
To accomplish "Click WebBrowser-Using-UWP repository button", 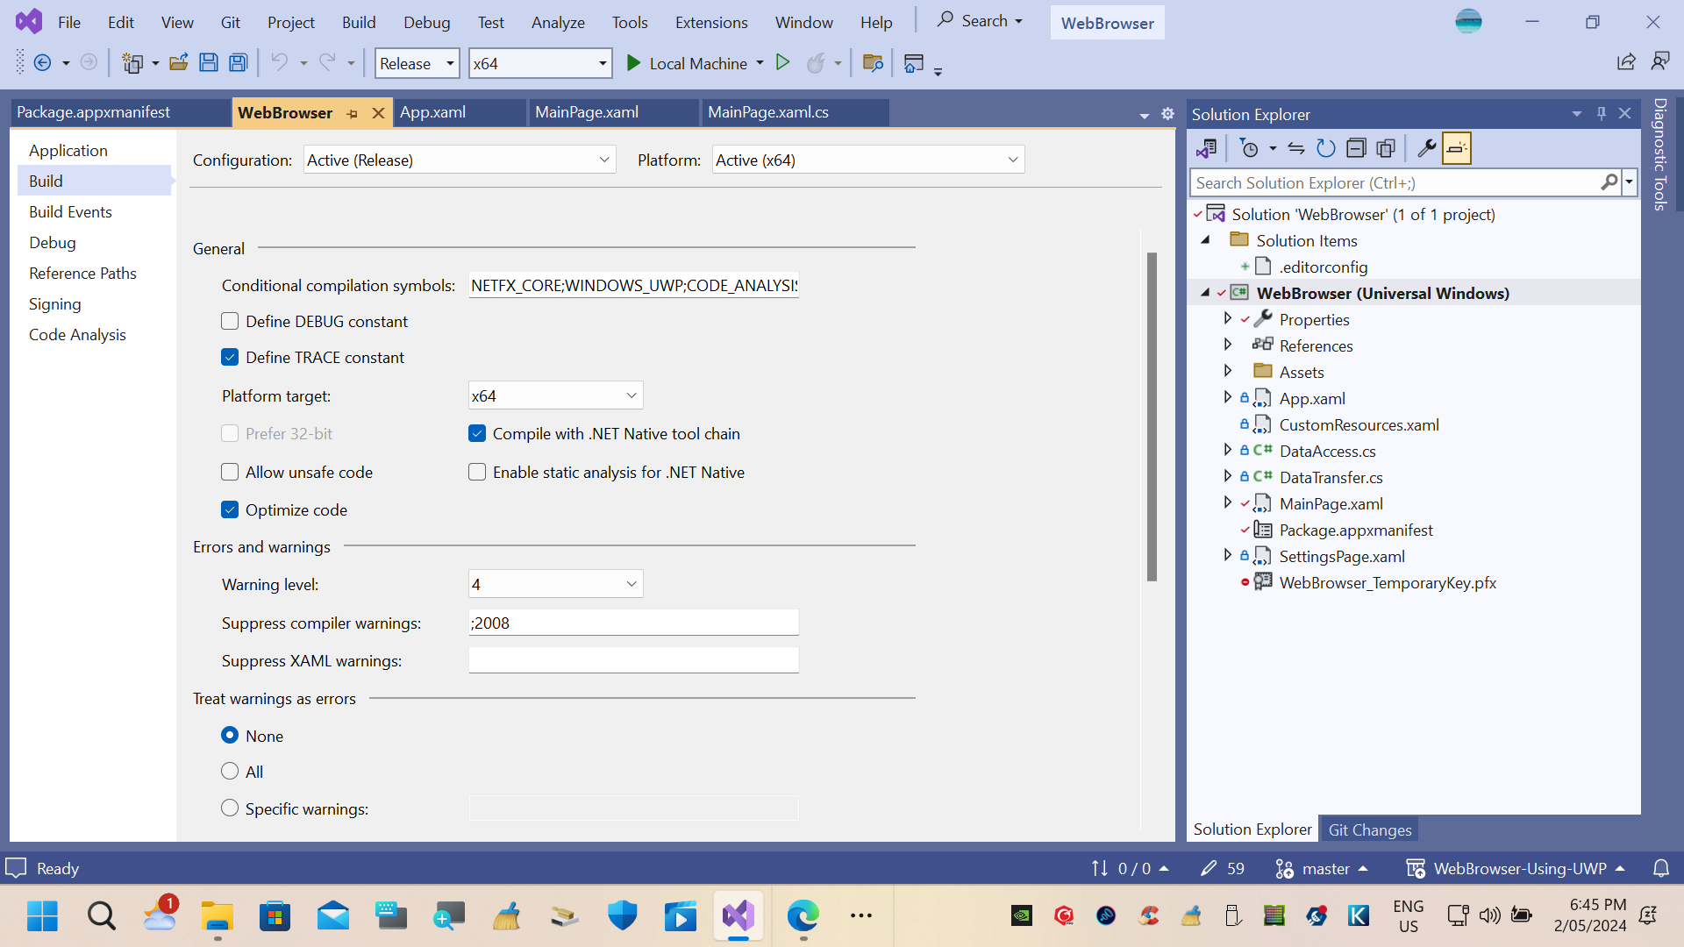I will (x=1516, y=869).
